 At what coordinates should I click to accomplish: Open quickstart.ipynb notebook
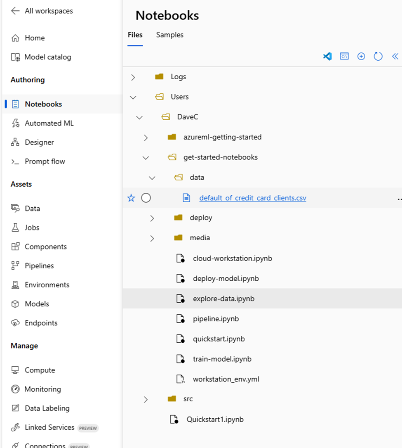coord(219,339)
